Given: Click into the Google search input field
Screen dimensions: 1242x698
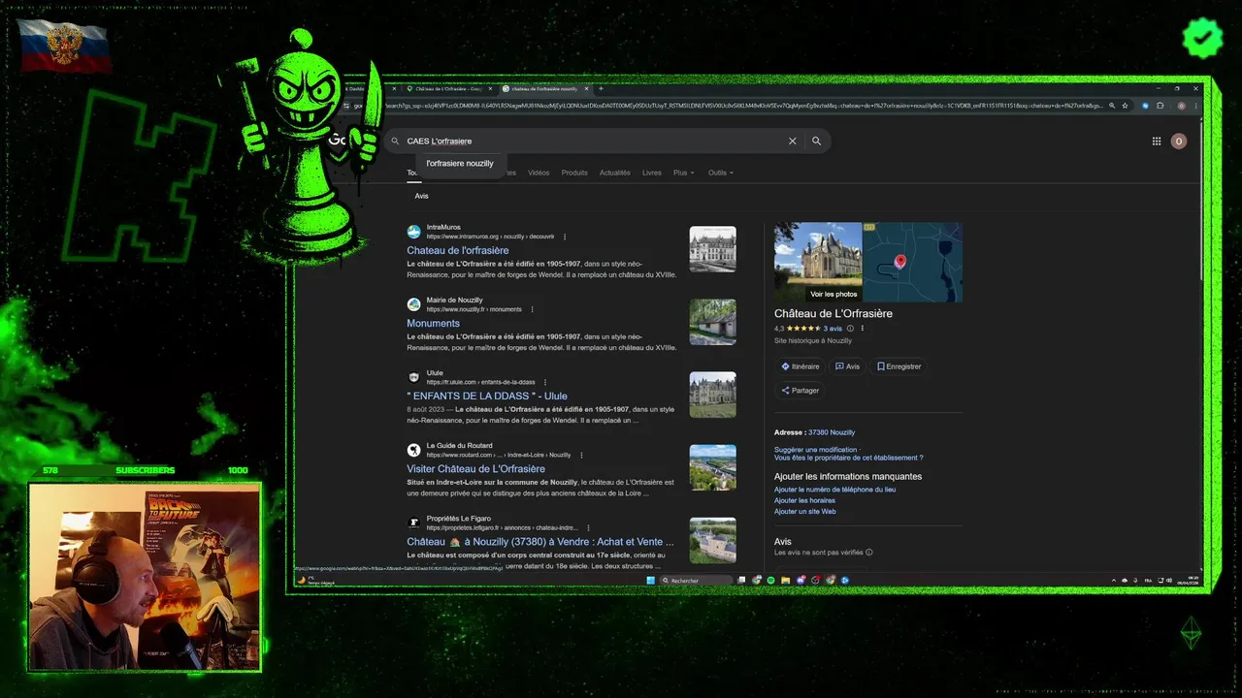Looking at the screenshot, I should click(x=592, y=141).
